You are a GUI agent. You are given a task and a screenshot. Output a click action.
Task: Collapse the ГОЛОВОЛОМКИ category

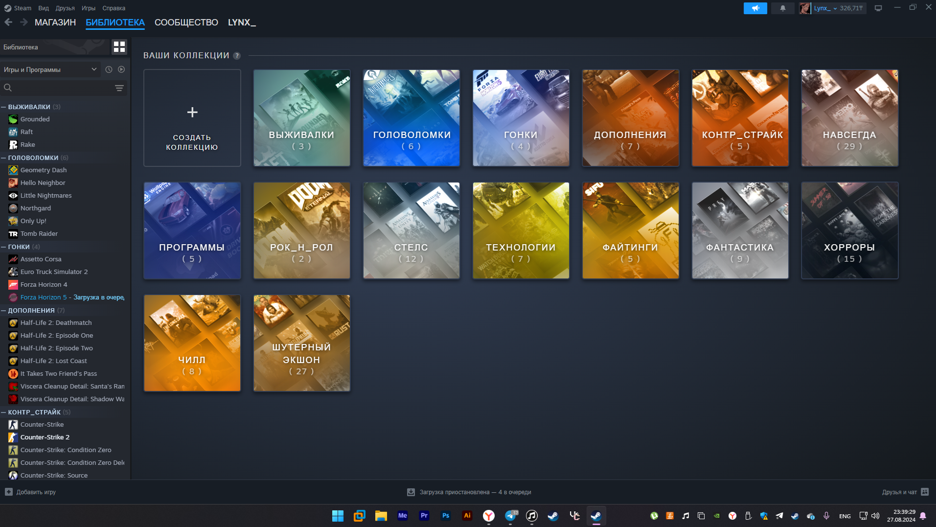[x=3, y=158]
